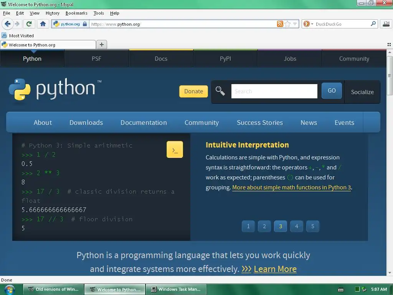Switch to Windows Task Man... taskbar window
The height and width of the screenshot is (295, 393).
pos(176,289)
